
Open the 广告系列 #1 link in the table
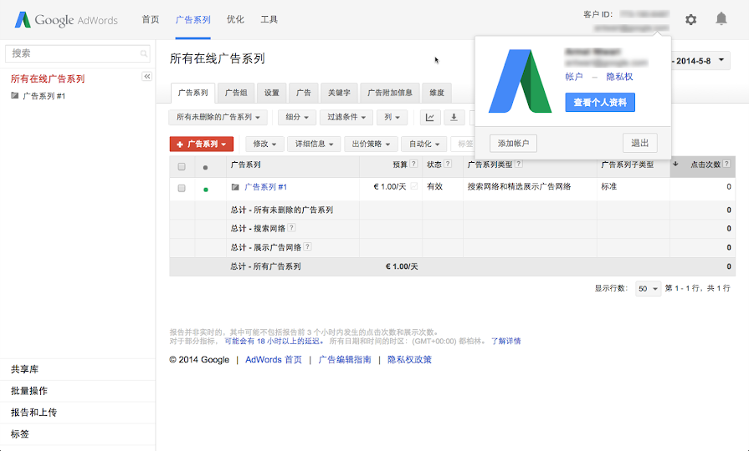tap(265, 187)
